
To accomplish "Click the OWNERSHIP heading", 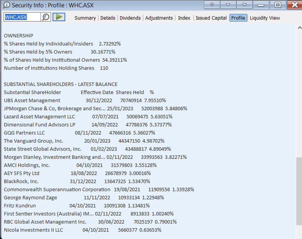I will pos(18,36).
